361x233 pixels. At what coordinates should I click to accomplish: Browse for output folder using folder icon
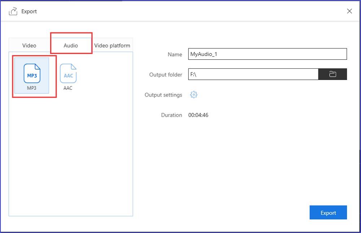pyautogui.click(x=332, y=74)
